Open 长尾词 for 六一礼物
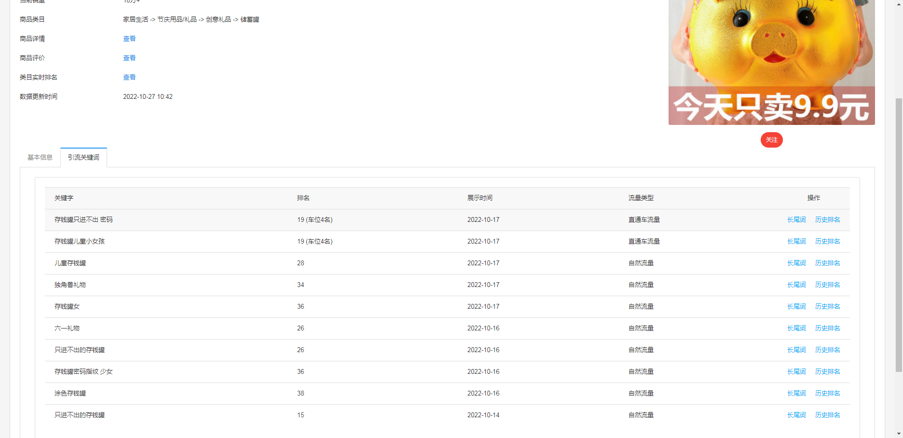Image resolution: width=903 pixels, height=438 pixels. click(796, 328)
